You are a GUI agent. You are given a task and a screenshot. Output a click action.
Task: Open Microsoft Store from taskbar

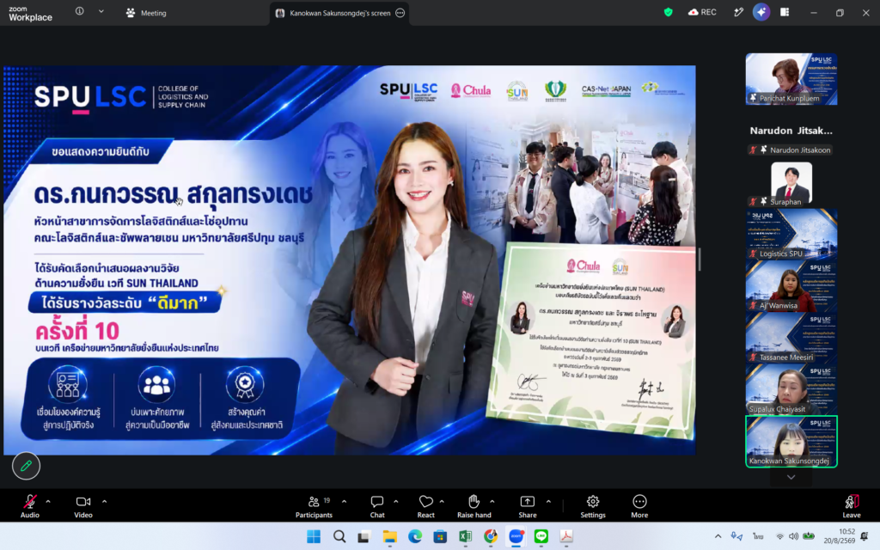coord(440,536)
